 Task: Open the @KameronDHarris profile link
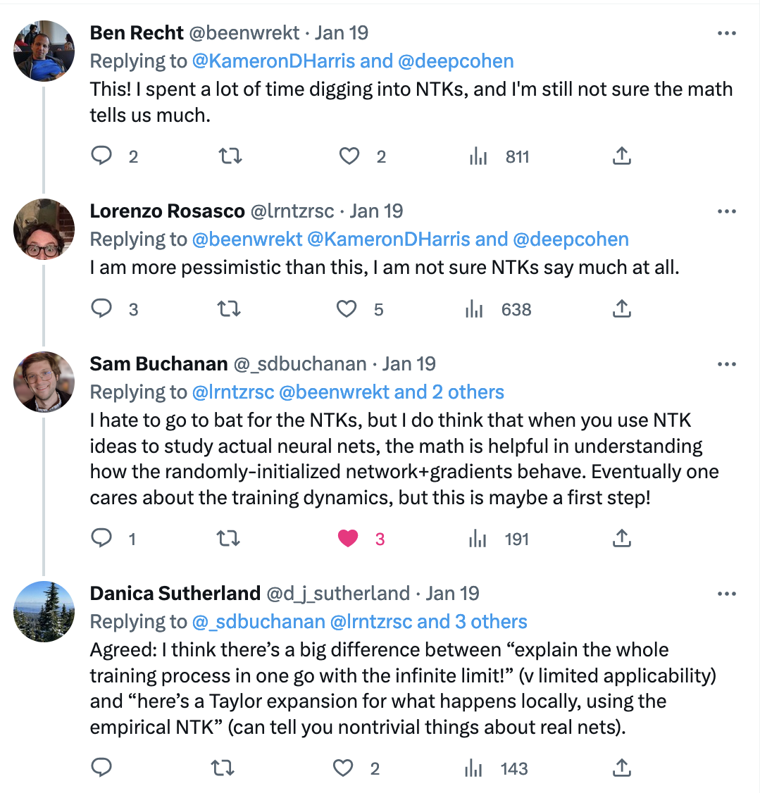[x=273, y=61]
